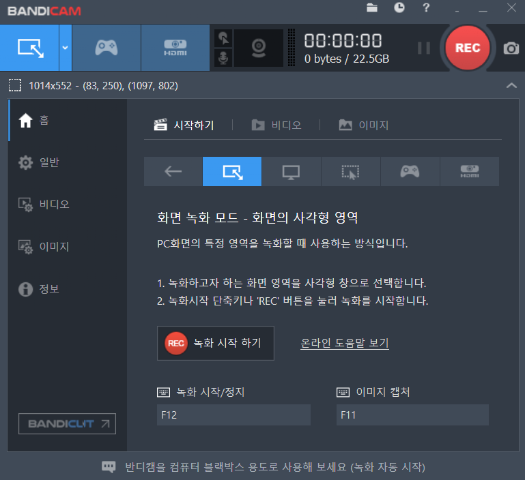Open the screen recording mode dropdown arrow
Viewport: 525px width, 480px height.
(66, 48)
